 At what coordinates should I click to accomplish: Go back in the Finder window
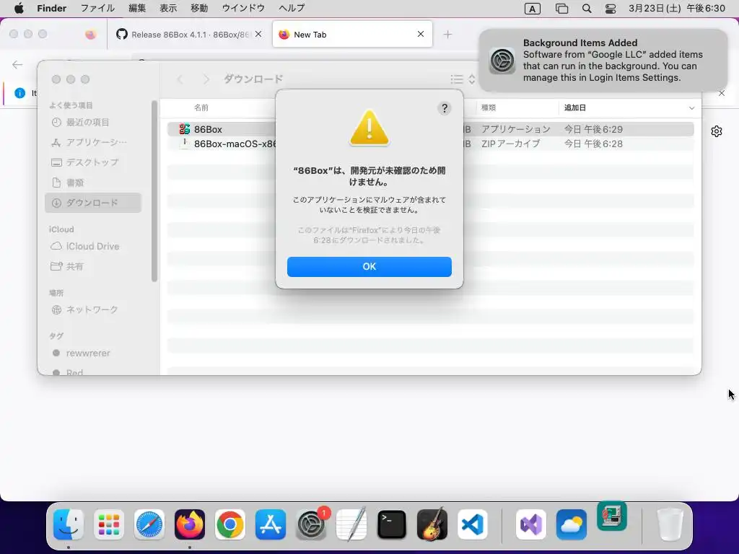[180, 79]
